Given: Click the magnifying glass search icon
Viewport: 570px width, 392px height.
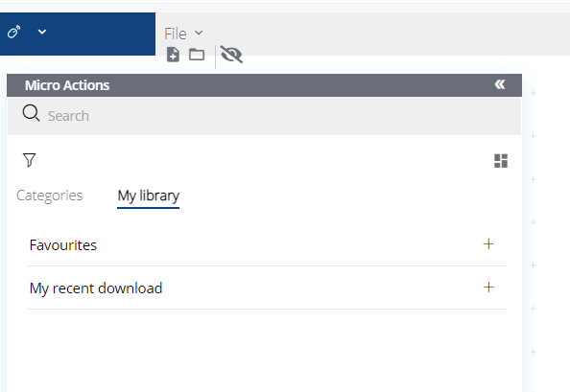Looking at the screenshot, I should click(31, 113).
